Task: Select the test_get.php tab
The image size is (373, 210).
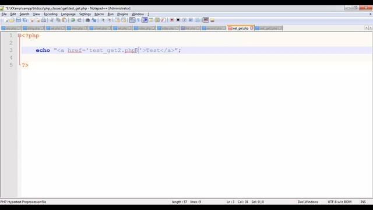Action: (240, 29)
